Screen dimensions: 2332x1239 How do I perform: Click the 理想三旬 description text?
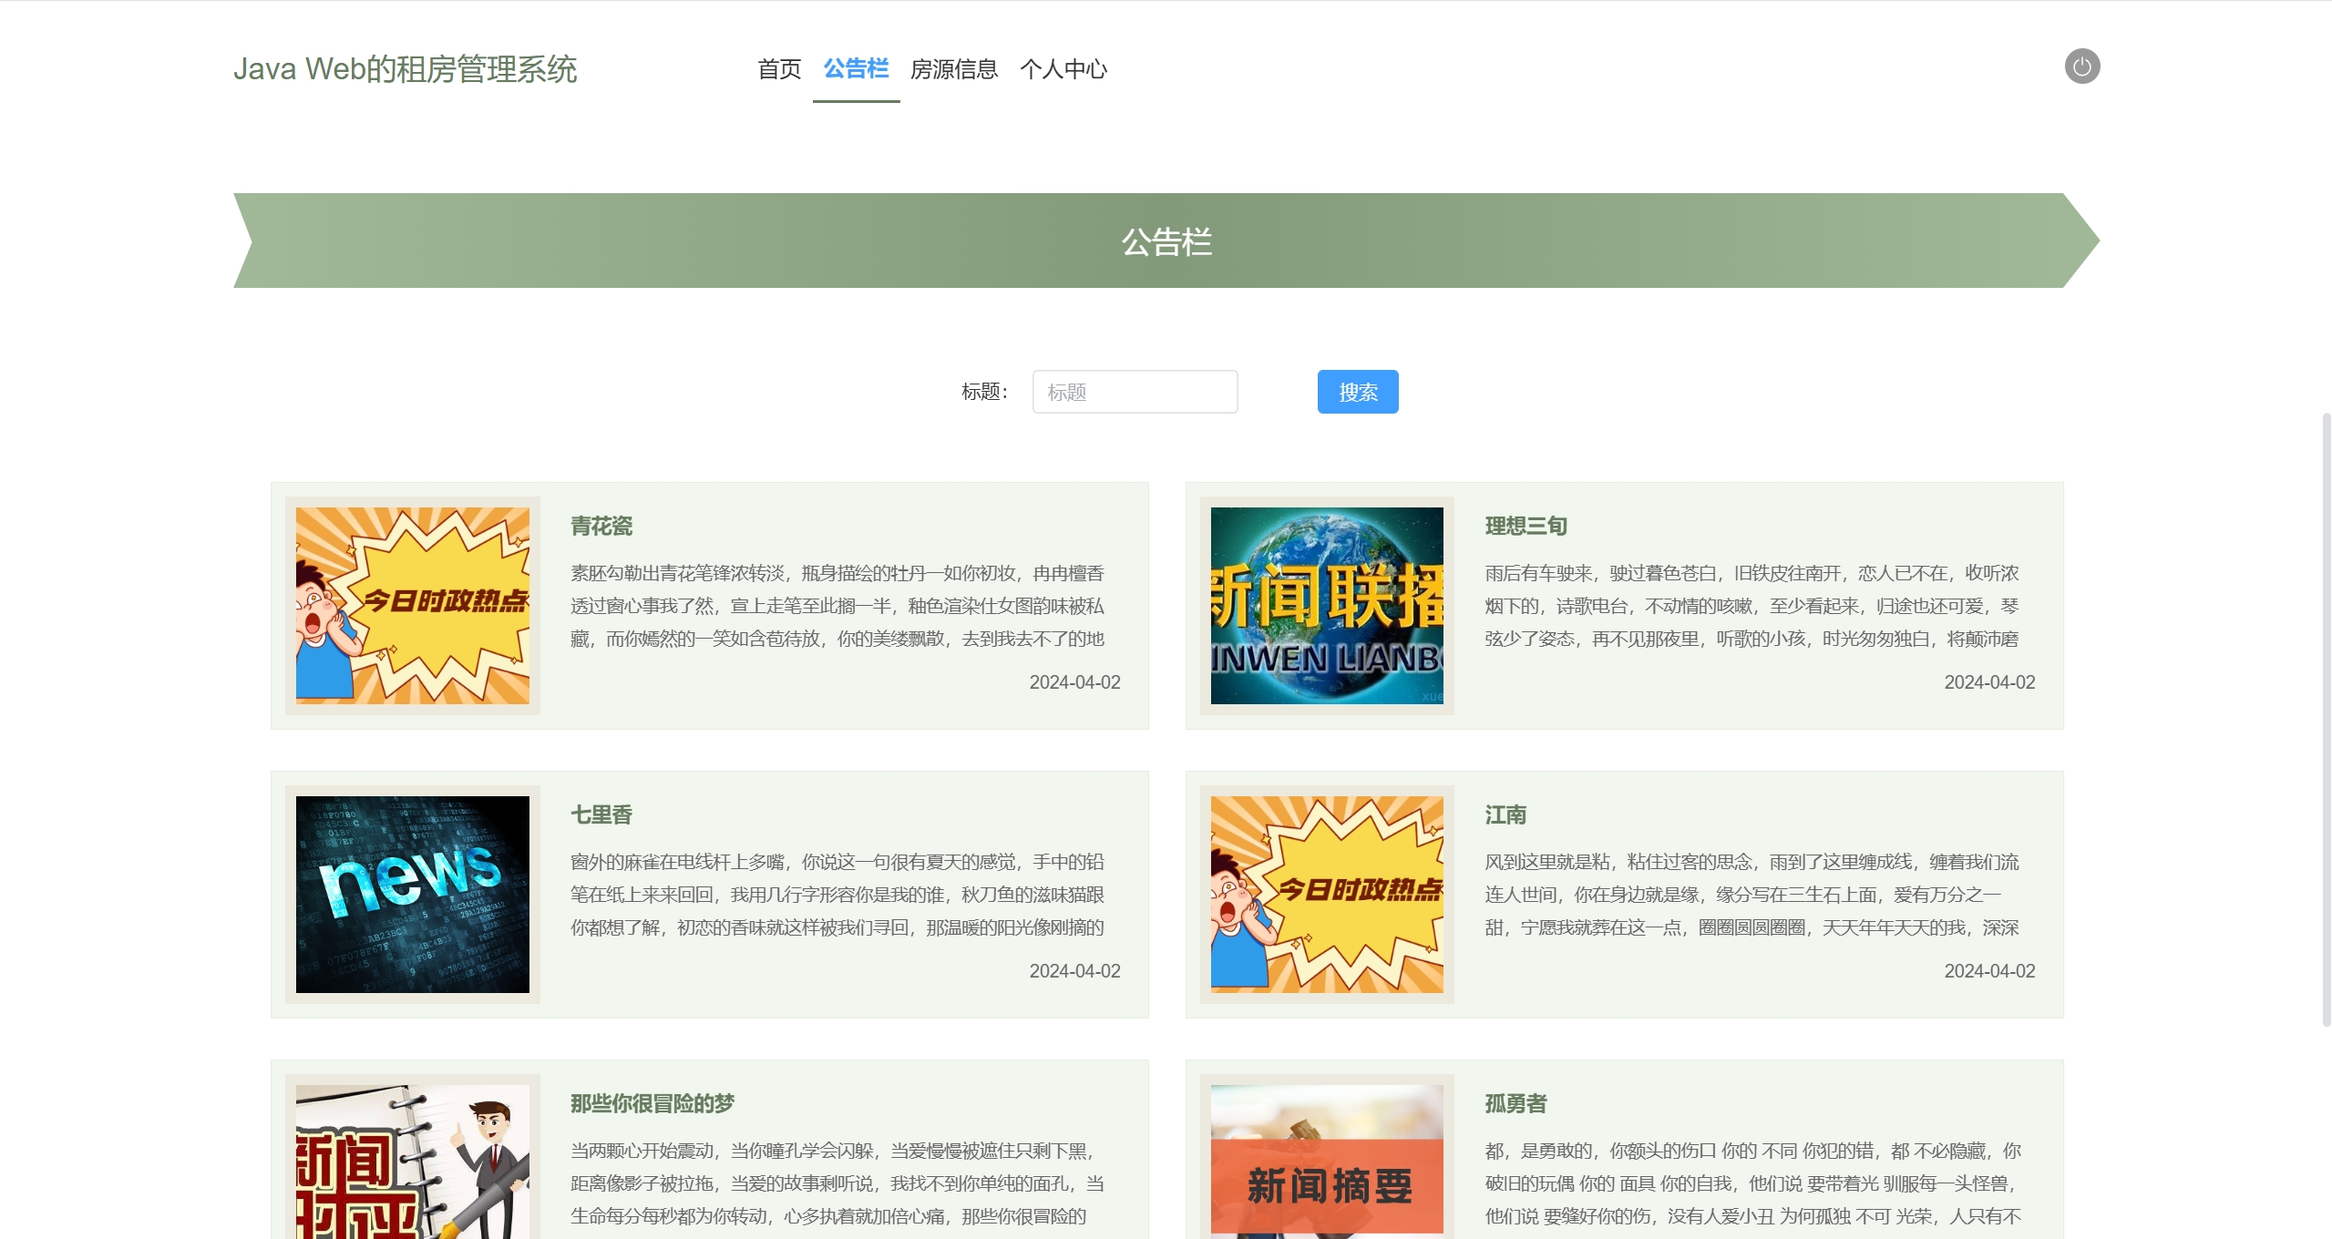[x=1752, y=606]
